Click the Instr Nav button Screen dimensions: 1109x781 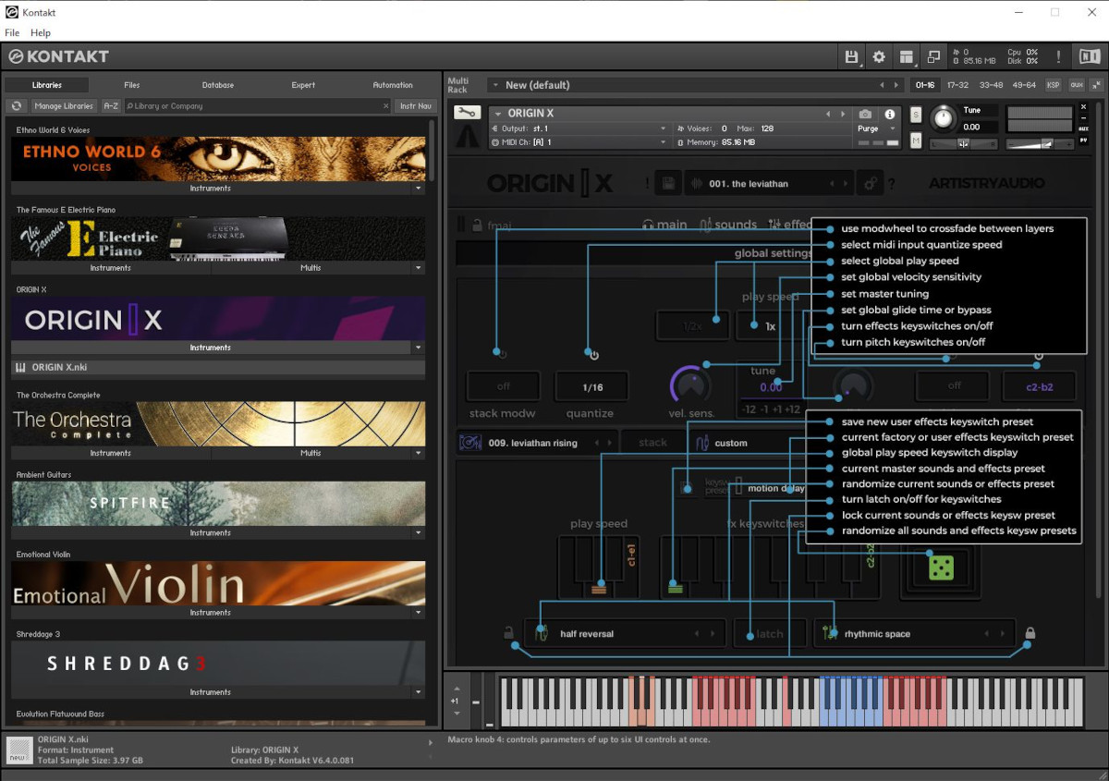pyautogui.click(x=416, y=106)
